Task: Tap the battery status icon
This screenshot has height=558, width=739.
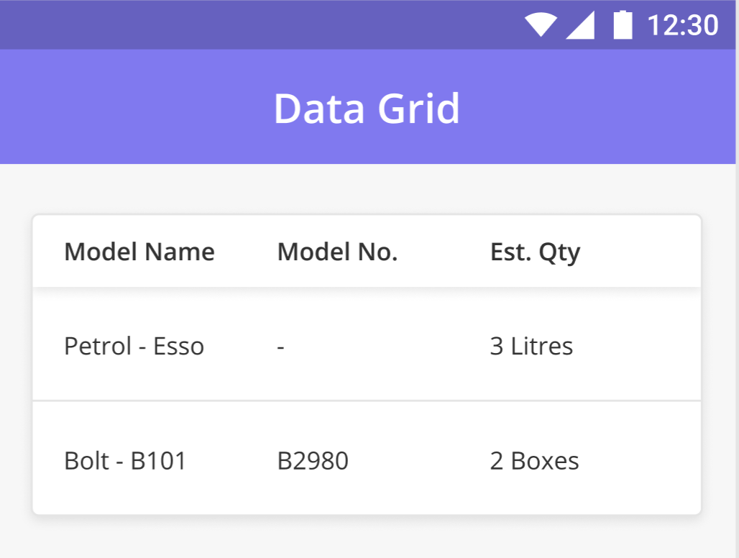Action: (x=623, y=24)
